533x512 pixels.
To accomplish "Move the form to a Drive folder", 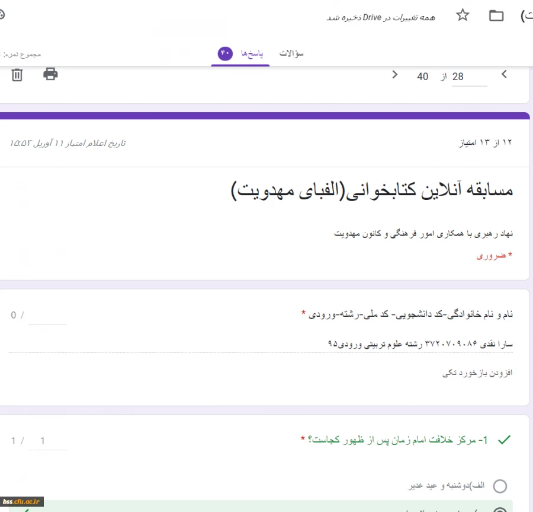I will coord(496,16).
